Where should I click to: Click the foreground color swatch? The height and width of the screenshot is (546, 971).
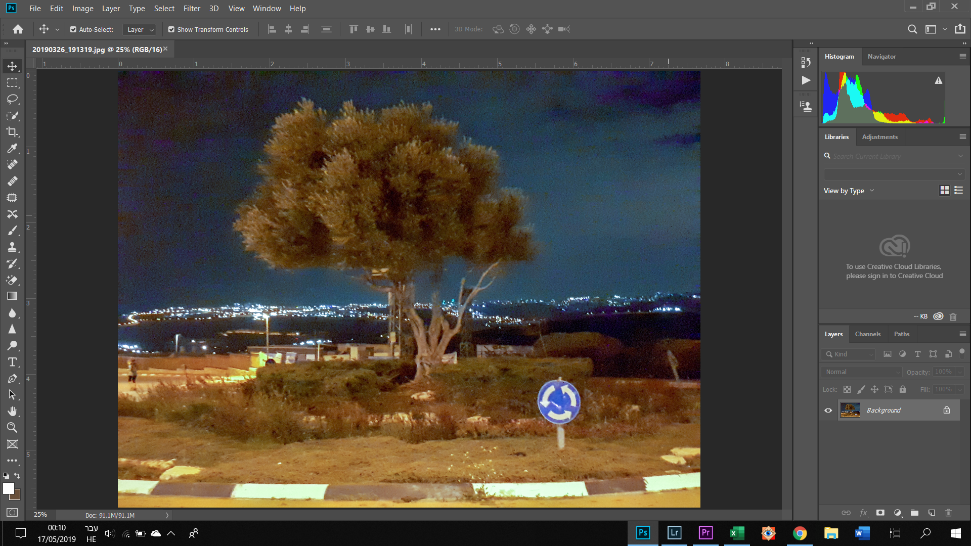pos(8,488)
